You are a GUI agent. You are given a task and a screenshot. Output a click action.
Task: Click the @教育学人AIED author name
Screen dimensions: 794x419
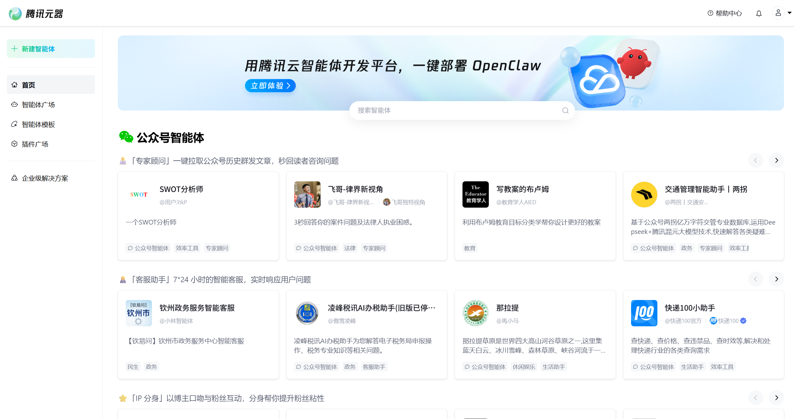[x=516, y=202]
